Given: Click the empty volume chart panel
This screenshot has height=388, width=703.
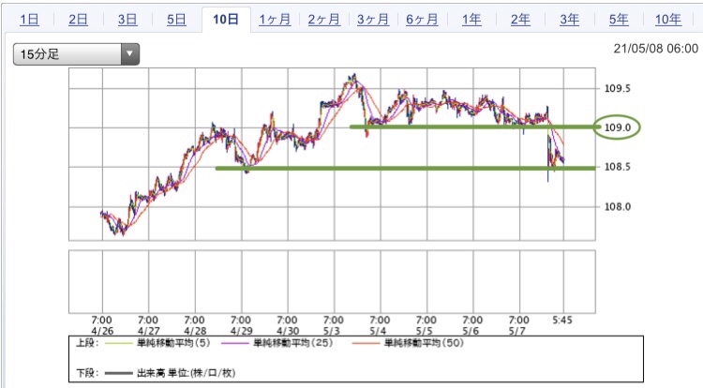Looking at the screenshot, I should (332, 281).
